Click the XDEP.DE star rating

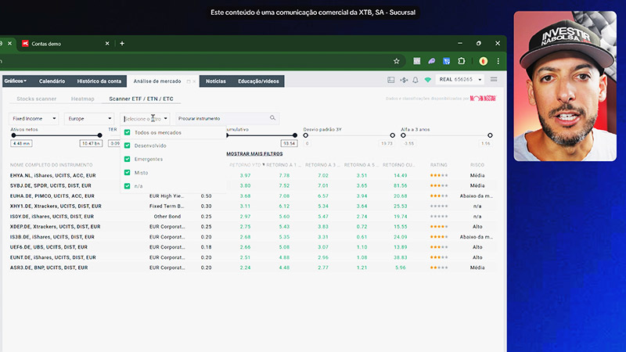439,227
